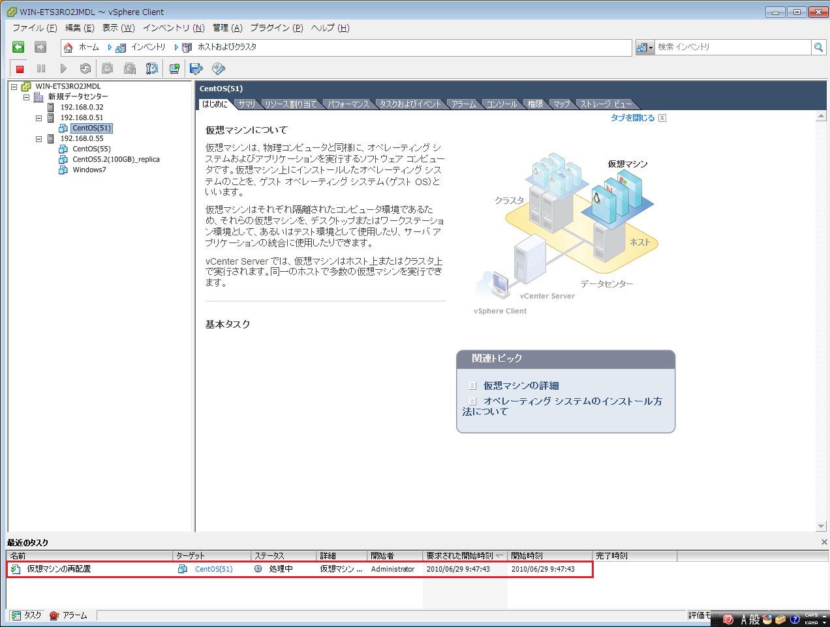Image resolution: width=830 pixels, height=627 pixels.
Task: Click the green back navigation arrow
Action: pos(18,47)
